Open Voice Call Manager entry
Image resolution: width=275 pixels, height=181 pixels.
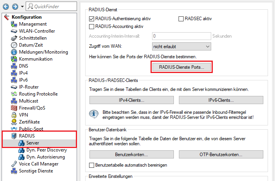pyautogui.click(x=39, y=164)
